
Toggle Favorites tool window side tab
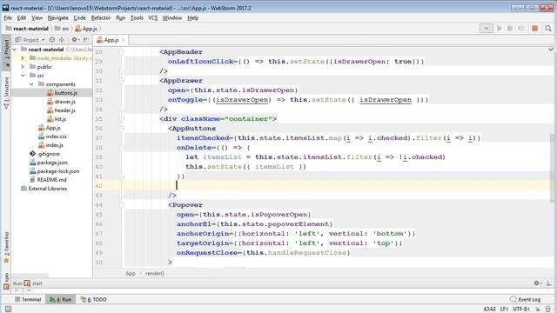(6, 247)
